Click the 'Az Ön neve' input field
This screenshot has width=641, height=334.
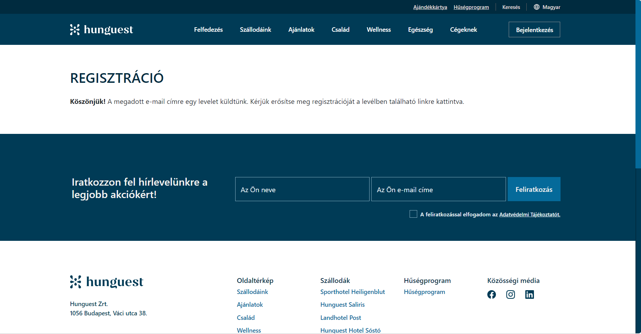point(302,189)
